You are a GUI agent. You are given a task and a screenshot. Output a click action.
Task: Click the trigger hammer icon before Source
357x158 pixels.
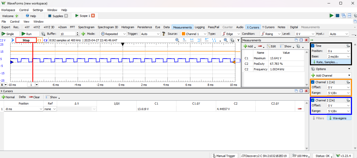[x=163, y=34]
